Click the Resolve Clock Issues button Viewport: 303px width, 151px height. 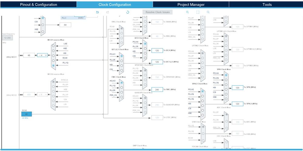click(x=157, y=12)
